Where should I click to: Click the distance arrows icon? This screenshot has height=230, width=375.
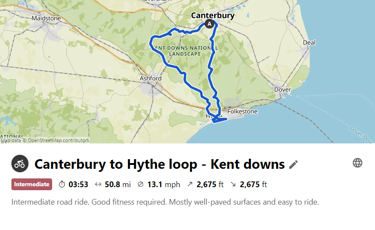pyautogui.click(x=98, y=185)
